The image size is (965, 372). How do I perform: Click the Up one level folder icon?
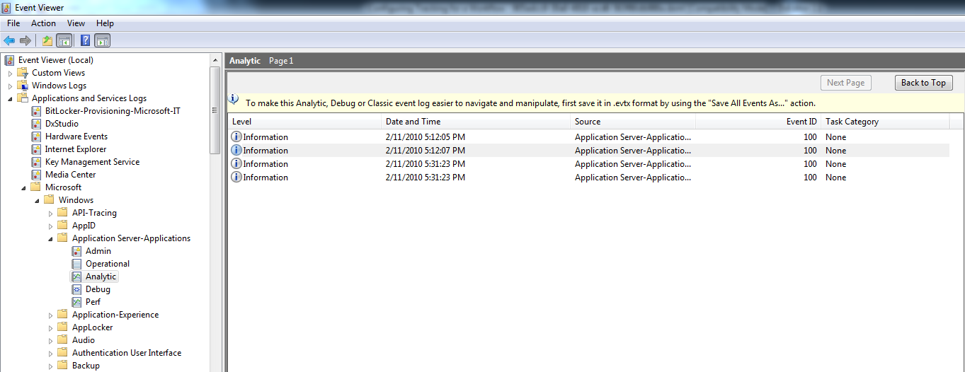[47, 41]
